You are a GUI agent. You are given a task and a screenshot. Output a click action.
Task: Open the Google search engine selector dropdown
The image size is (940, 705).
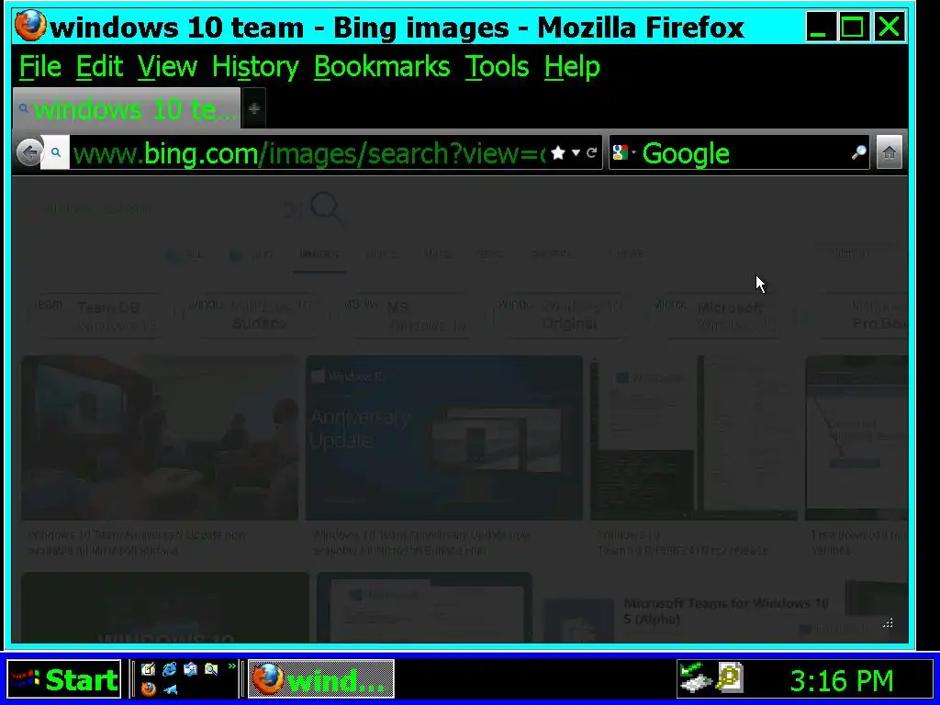pos(623,153)
